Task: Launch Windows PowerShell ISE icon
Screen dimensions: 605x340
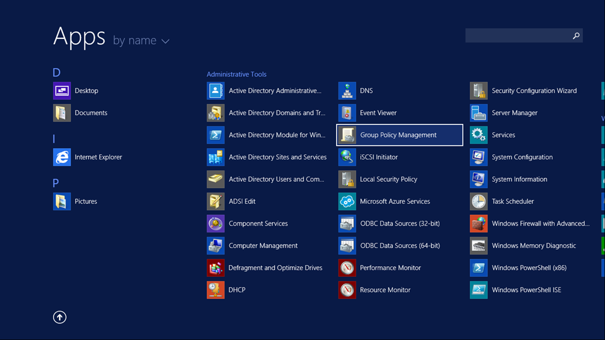Action: click(x=479, y=290)
